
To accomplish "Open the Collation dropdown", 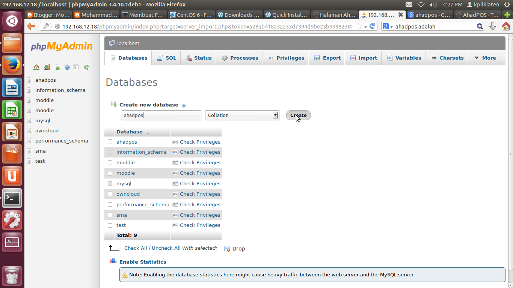I will [x=242, y=115].
